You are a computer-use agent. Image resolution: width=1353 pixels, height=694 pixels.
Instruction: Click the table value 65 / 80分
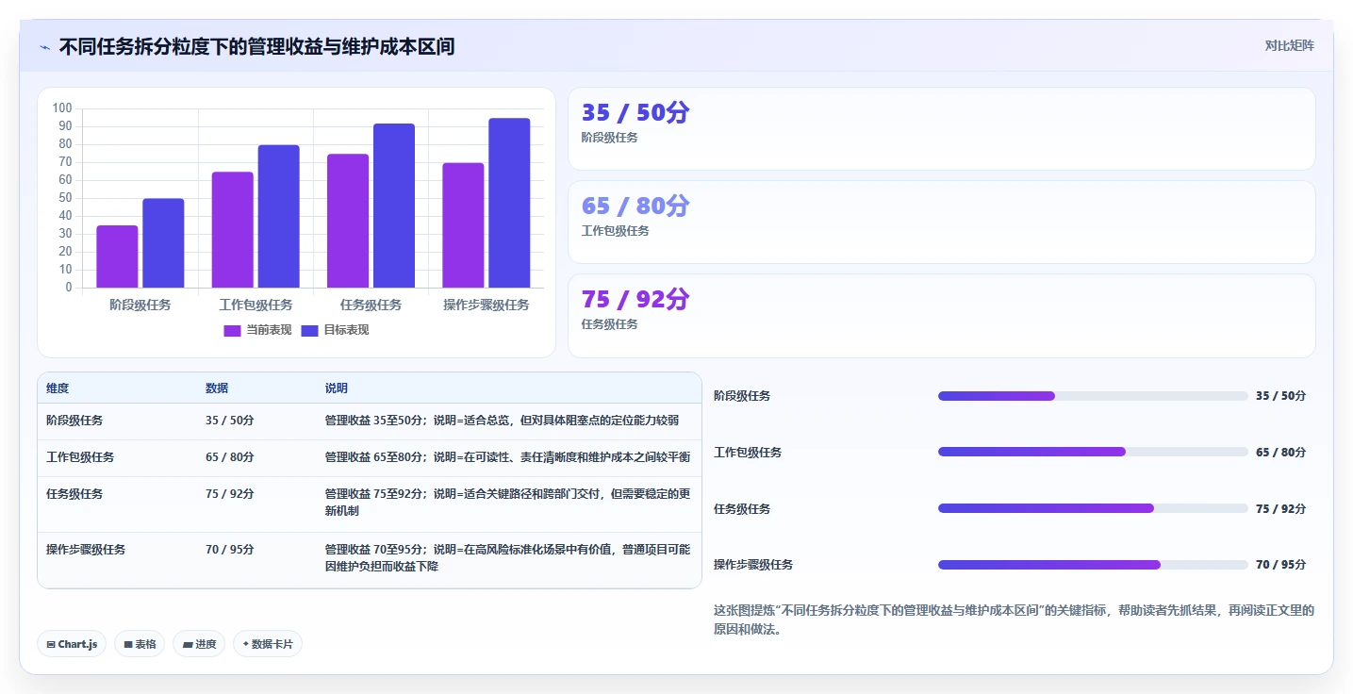(x=229, y=457)
